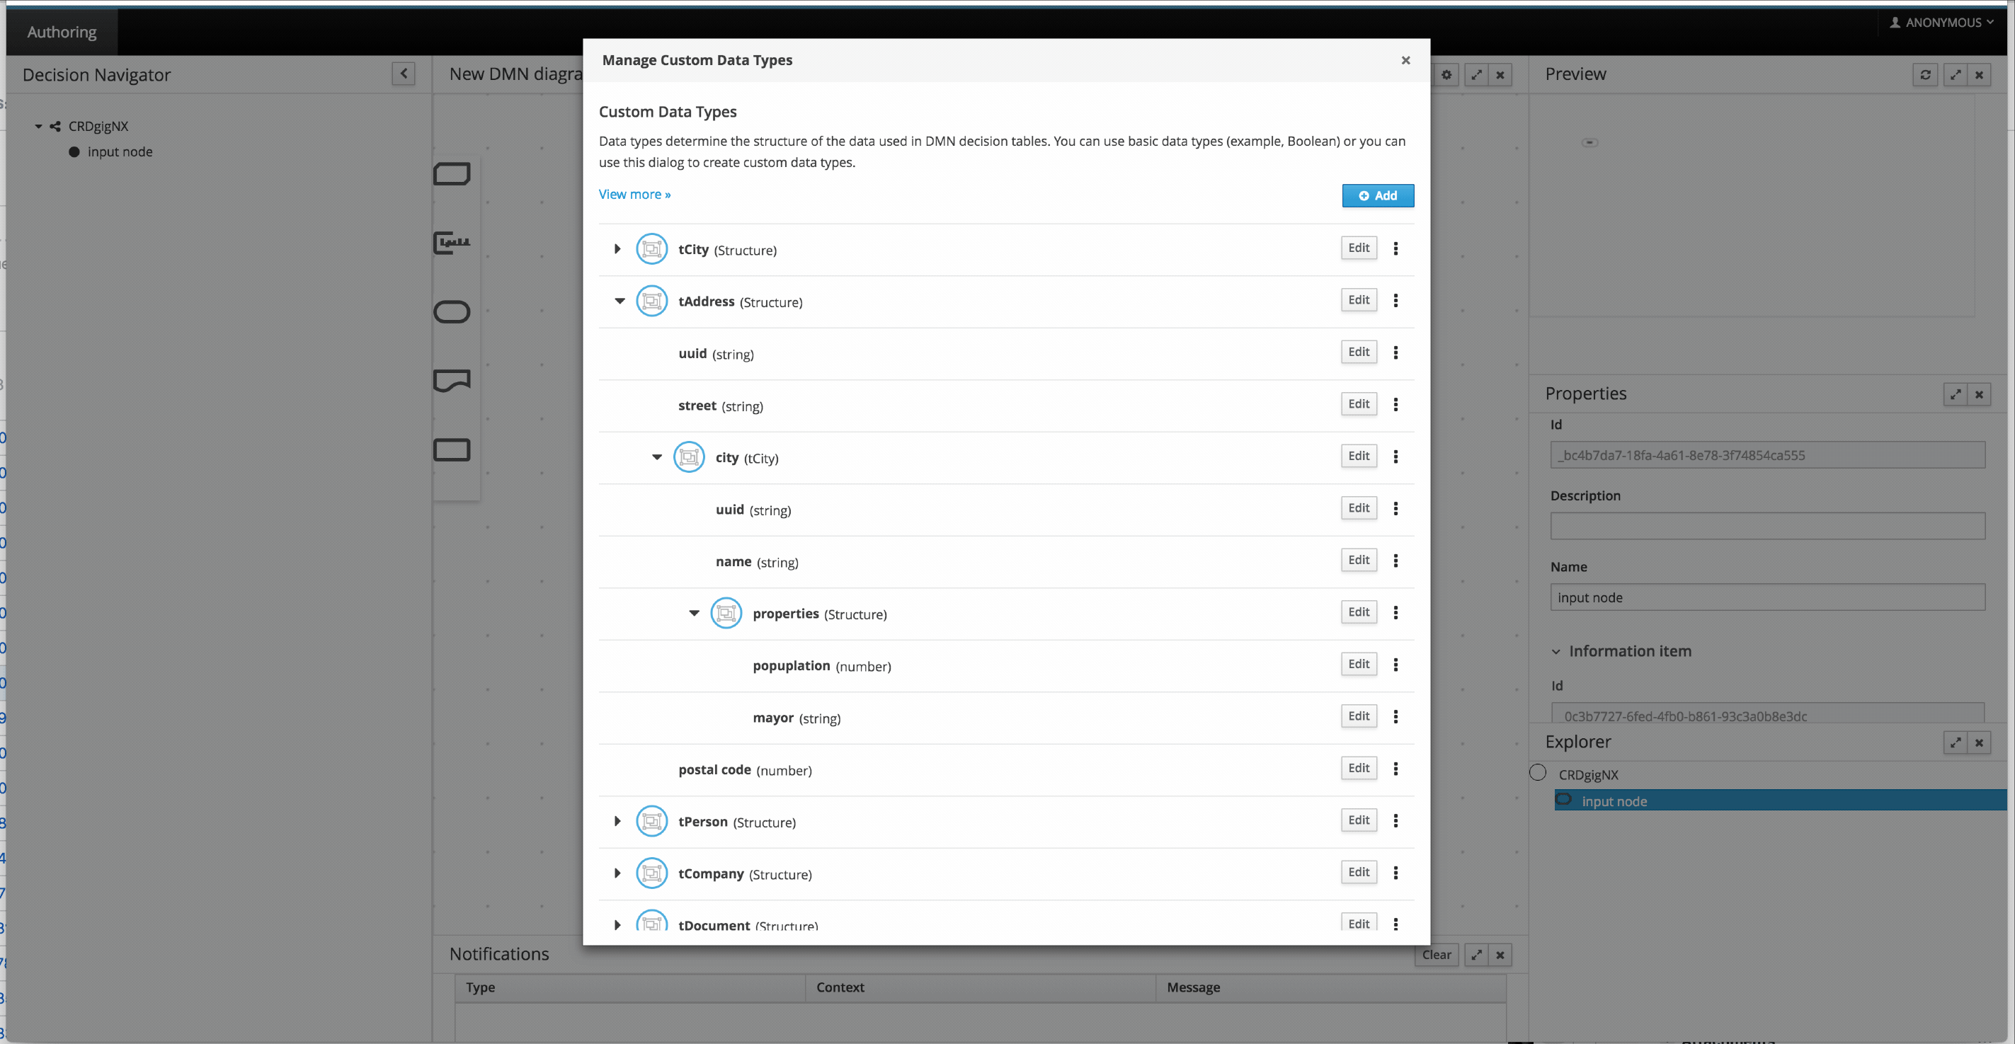Click structure icon next to properties
This screenshot has width=2015, height=1044.
pyautogui.click(x=725, y=613)
